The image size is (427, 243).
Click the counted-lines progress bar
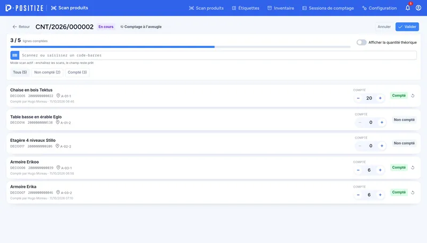pyautogui.click(x=180, y=47)
